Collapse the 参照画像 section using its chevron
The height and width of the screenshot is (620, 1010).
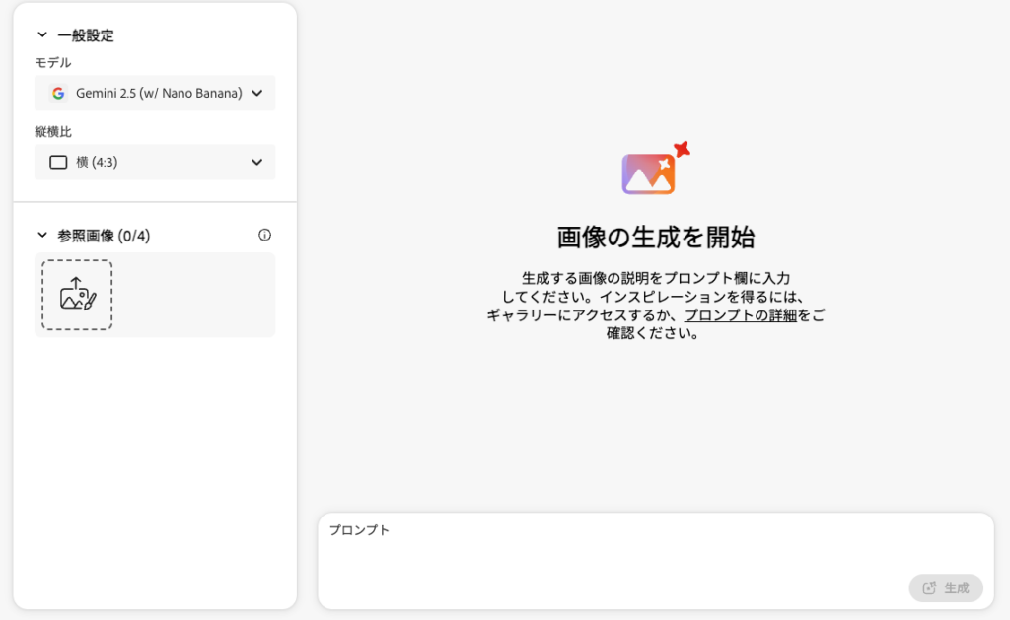click(42, 236)
